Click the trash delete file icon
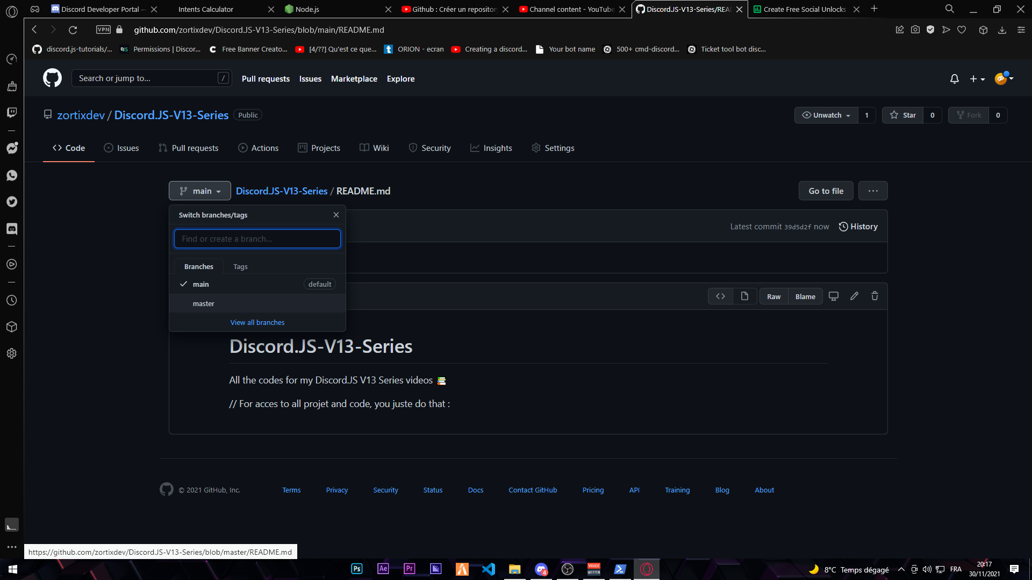This screenshot has width=1032, height=580. point(875,296)
